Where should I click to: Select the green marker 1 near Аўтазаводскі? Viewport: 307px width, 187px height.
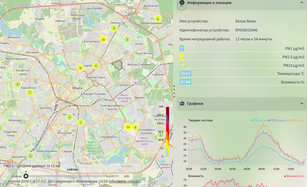point(161,135)
